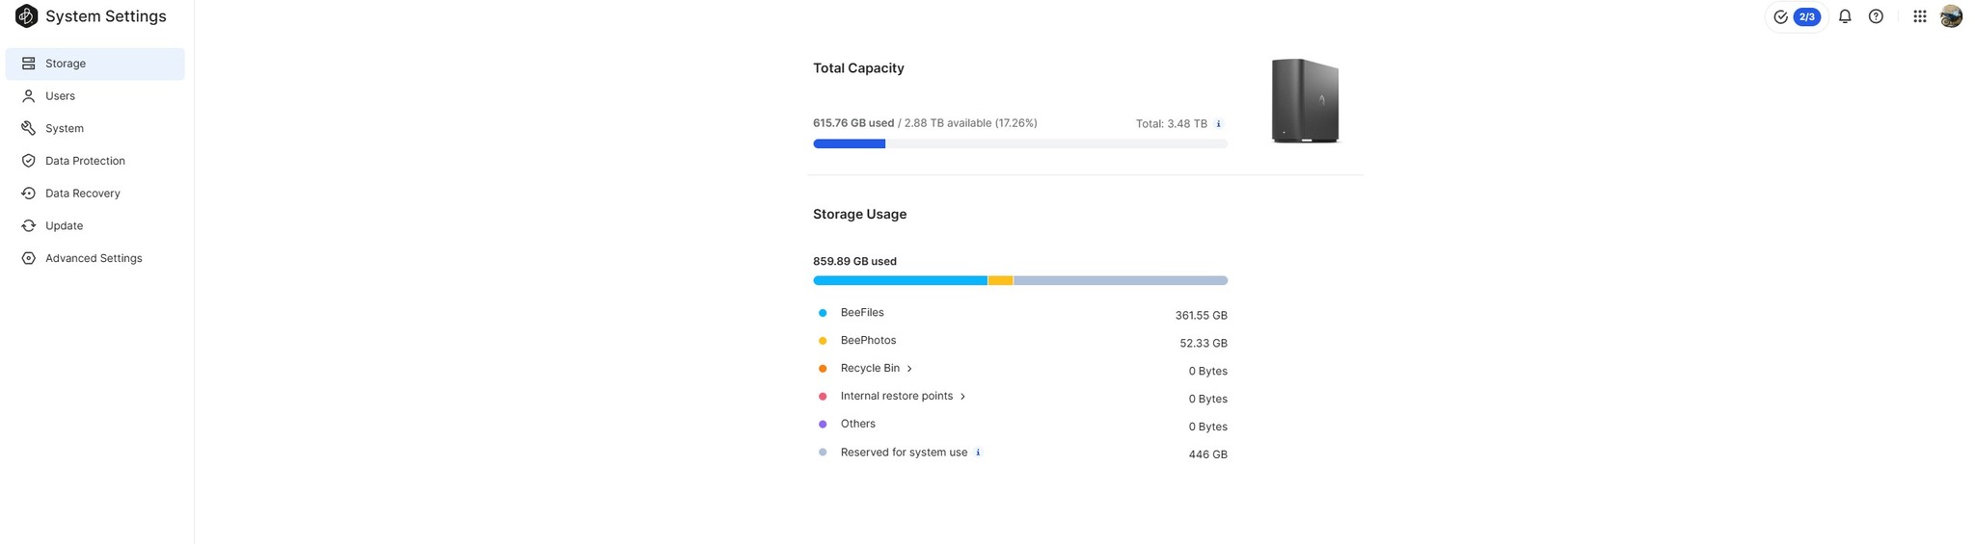
Task: Click info icon beside Reserved for system use
Action: point(978,453)
